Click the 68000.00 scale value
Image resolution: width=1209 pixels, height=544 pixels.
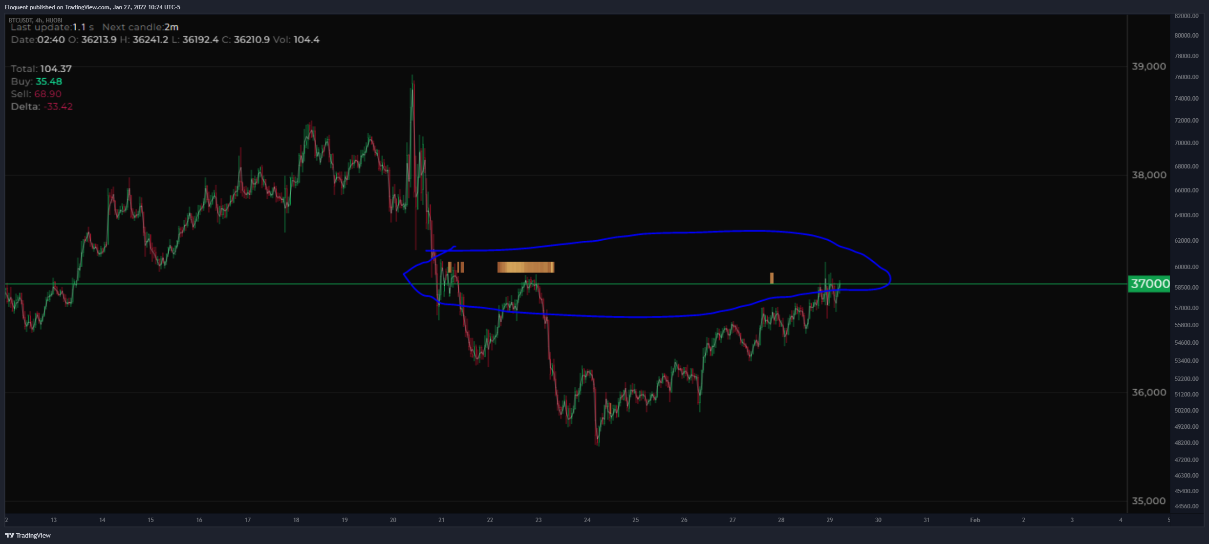pyautogui.click(x=1187, y=167)
